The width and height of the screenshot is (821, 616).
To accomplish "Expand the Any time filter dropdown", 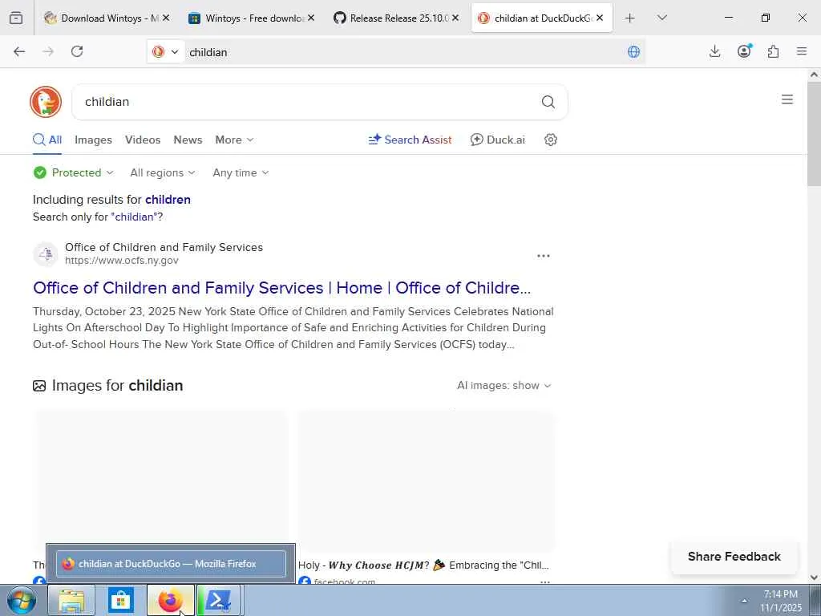I will click(x=241, y=172).
